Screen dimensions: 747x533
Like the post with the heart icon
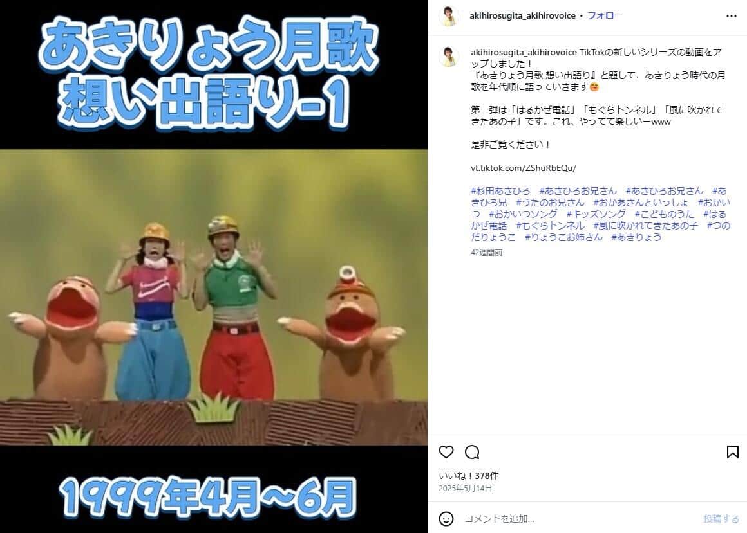click(x=446, y=452)
